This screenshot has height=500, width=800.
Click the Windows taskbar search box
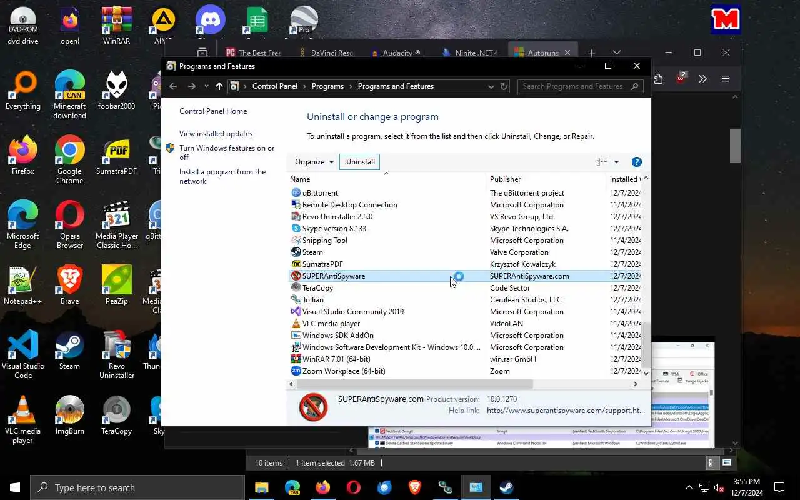coord(137,487)
